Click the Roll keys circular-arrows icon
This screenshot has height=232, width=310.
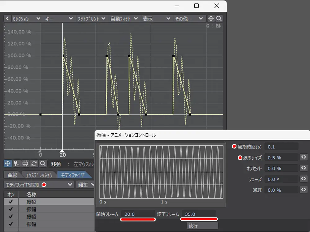pyautogui.click(x=34, y=163)
